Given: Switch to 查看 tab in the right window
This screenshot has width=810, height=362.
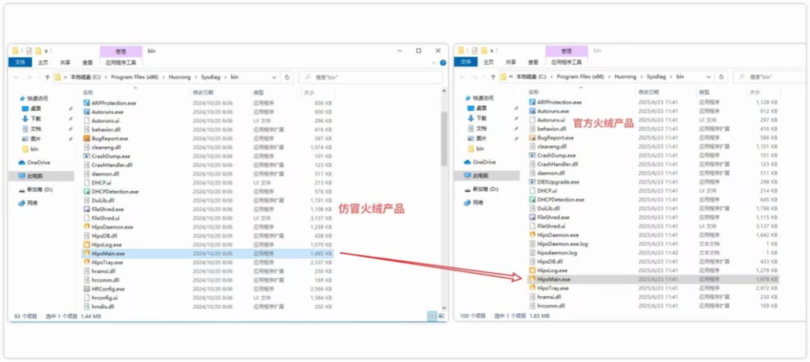Looking at the screenshot, I should click(534, 63).
